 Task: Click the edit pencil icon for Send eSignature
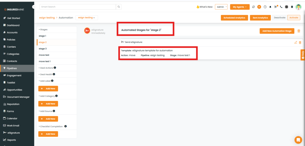click(295, 42)
